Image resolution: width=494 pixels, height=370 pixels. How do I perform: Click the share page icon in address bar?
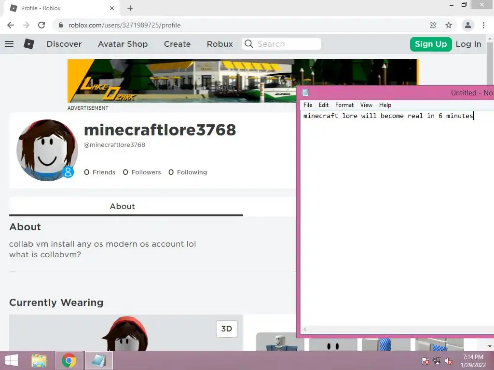coord(433,25)
